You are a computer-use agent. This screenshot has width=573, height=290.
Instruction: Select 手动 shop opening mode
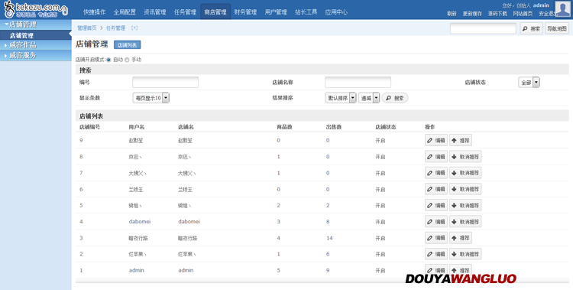(x=127, y=60)
